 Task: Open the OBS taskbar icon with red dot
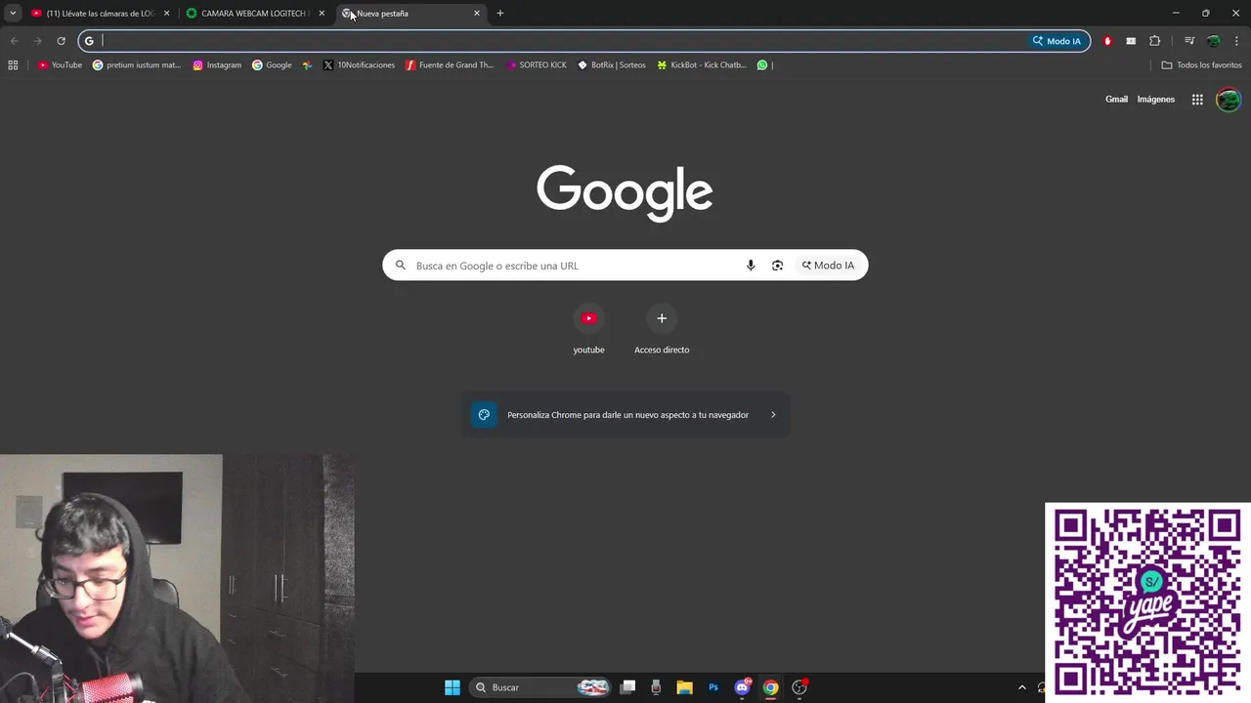pyautogui.click(x=799, y=687)
